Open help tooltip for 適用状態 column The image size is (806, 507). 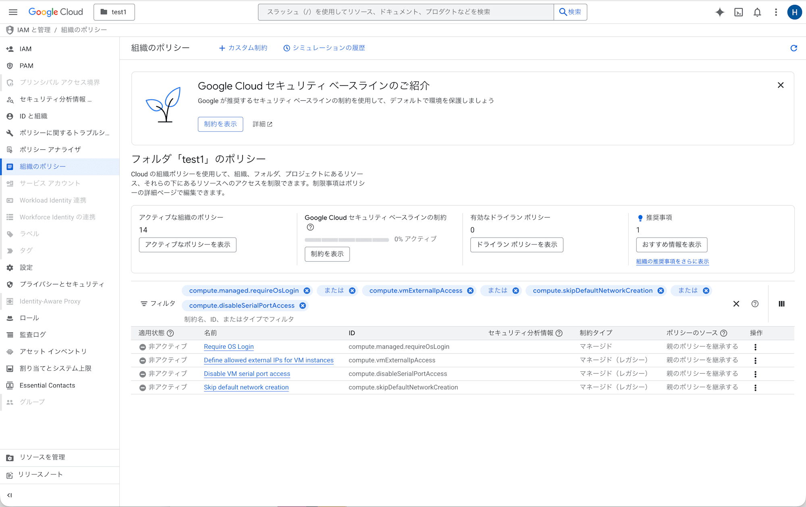click(171, 333)
